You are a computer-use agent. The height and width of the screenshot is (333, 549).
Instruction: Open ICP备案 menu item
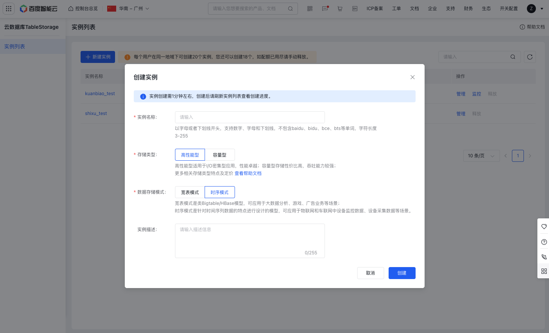pos(375,8)
